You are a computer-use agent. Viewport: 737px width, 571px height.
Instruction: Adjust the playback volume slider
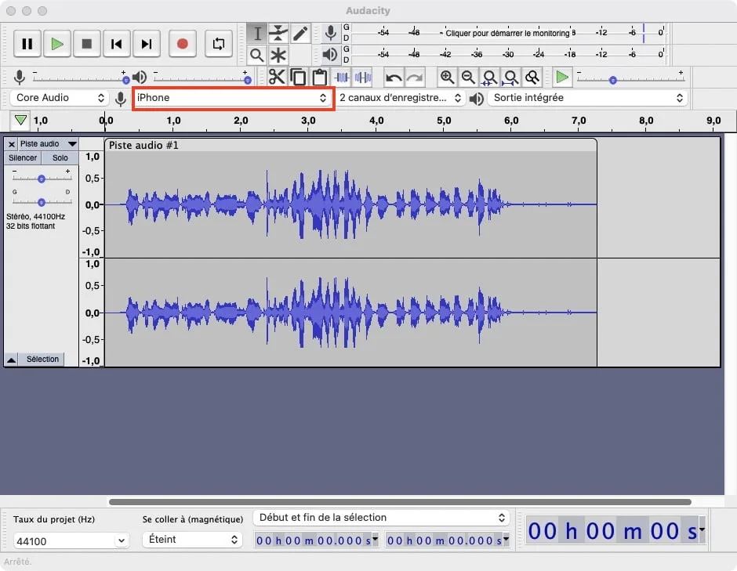click(202, 81)
